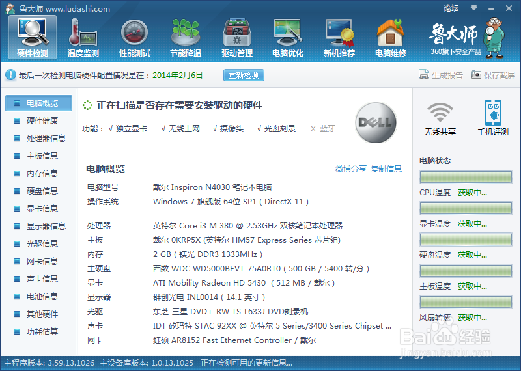This screenshot has height=371, width=521.
Task: Open the 新机推荐 new PC recommendations
Action: (x=339, y=38)
